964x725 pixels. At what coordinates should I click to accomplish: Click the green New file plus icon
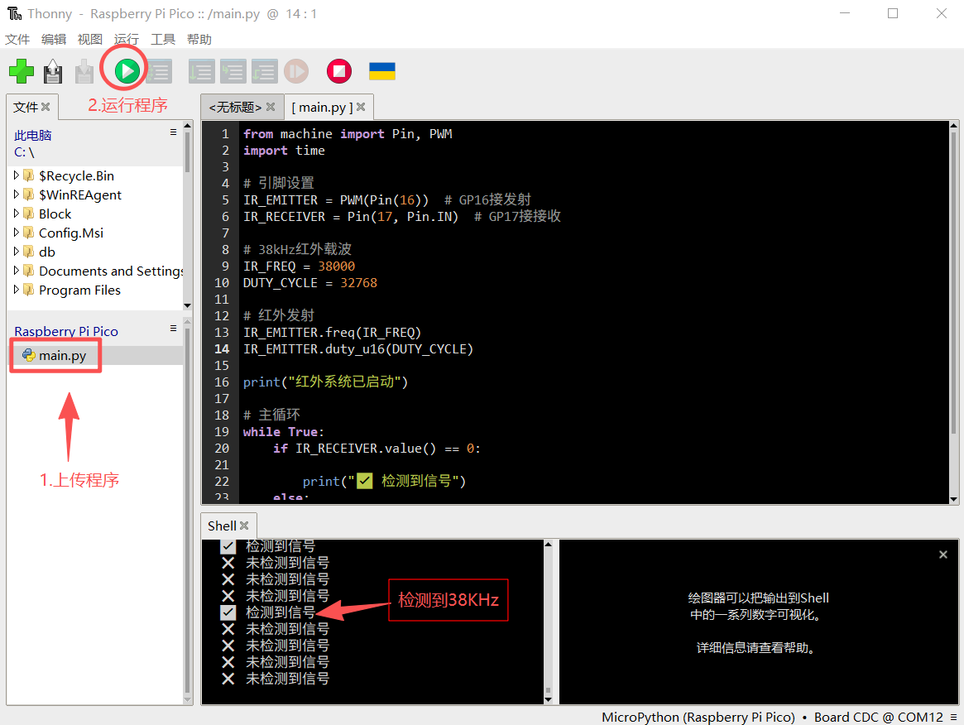[x=22, y=71]
